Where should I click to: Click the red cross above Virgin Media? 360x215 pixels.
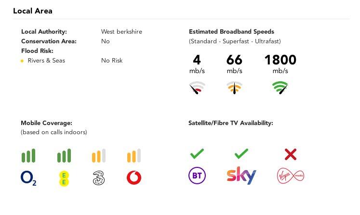pyautogui.click(x=290, y=154)
